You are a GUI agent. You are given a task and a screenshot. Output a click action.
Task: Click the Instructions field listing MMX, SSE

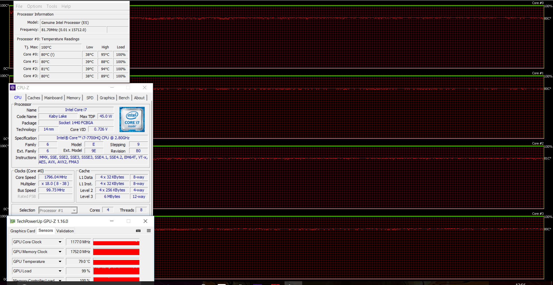point(93,160)
